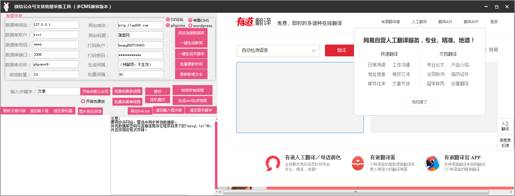
Task: Click the Youdao 有道 logo
Action: (245, 22)
